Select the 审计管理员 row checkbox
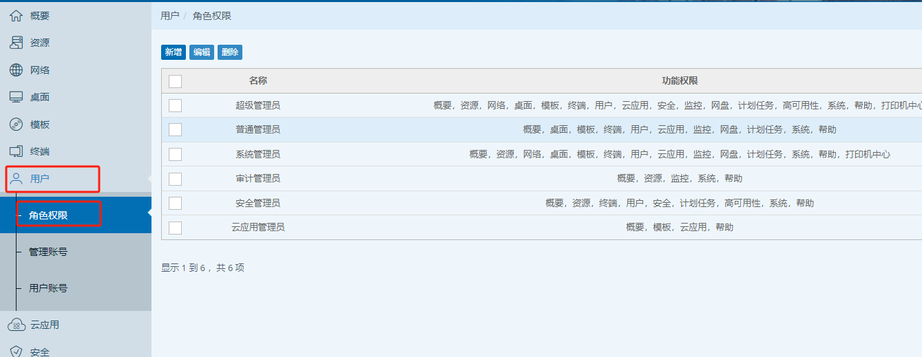The height and width of the screenshot is (357, 922). 175,179
